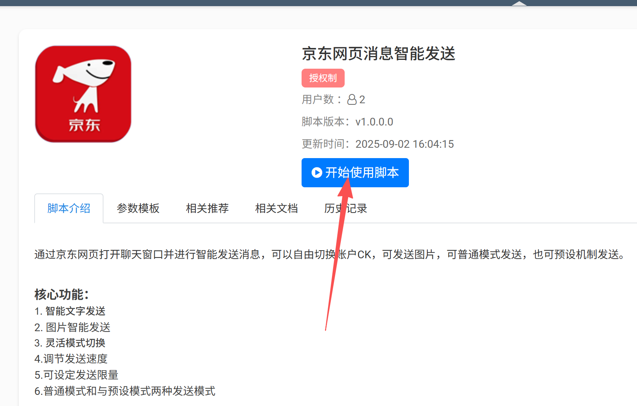Click list item 5.可设定发送限量
The width and height of the screenshot is (637, 406).
77,375
